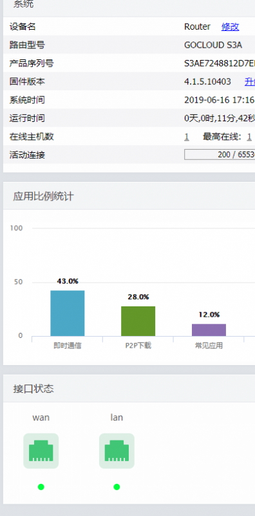Screen dimensions: 255x516
Task: Select the green P2P下载 bar
Action: click(138, 321)
